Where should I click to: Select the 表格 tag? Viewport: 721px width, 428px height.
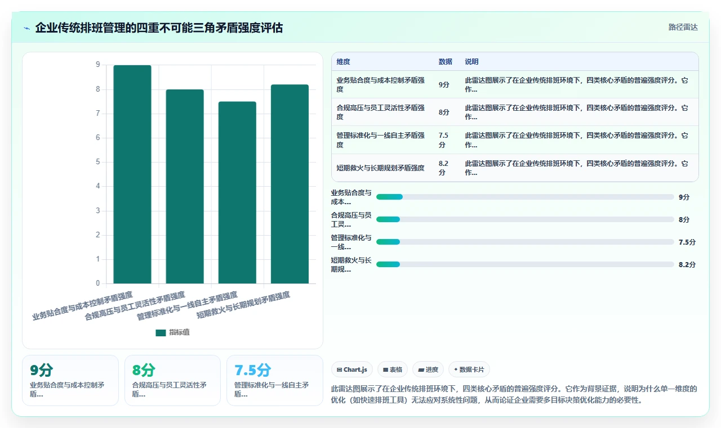click(x=393, y=370)
